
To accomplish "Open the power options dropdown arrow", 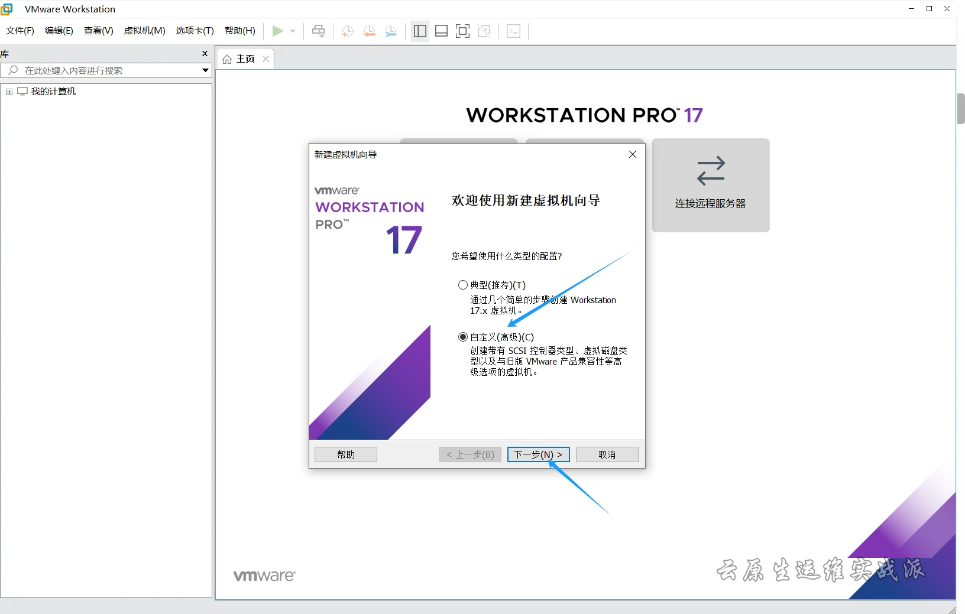I will click(x=293, y=31).
